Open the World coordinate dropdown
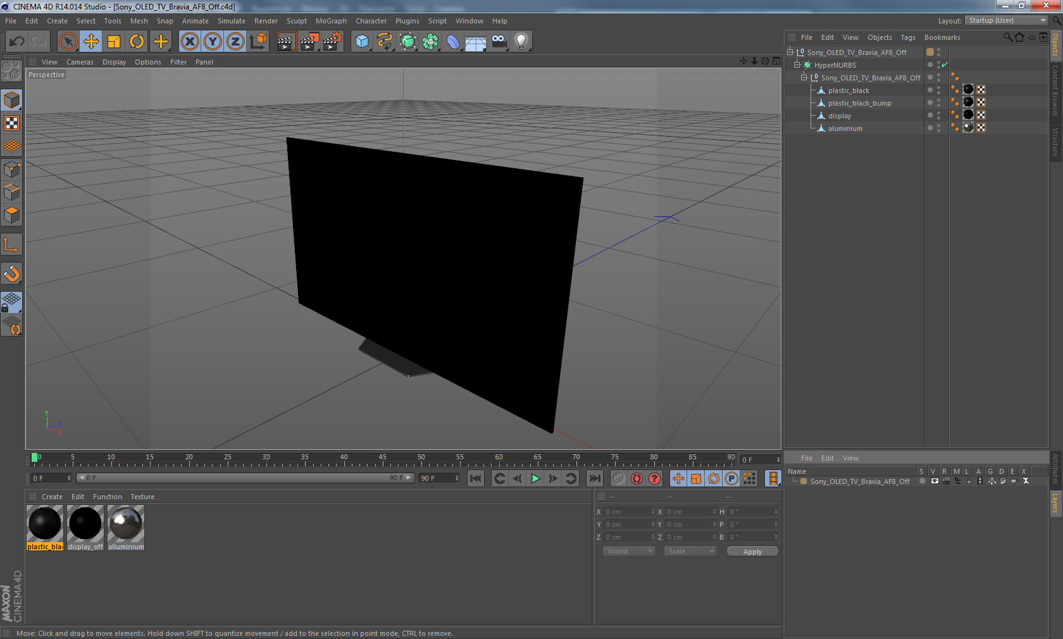1063x639 pixels. tap(628, 551)
